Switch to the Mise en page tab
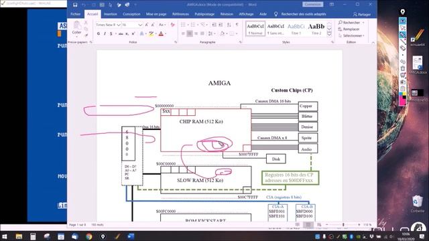Image resolution: width=429 pixels, height=241 pixels. [x=156, y=14]
